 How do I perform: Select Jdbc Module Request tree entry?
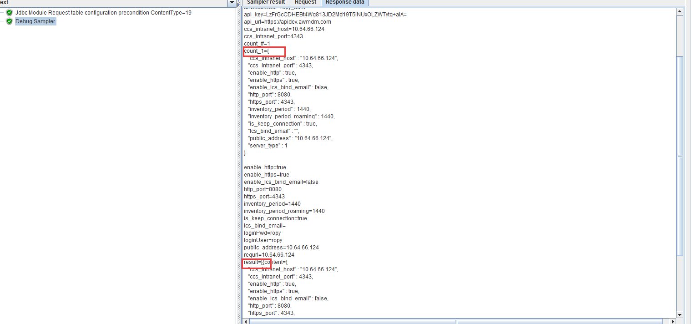pos(103,13)
